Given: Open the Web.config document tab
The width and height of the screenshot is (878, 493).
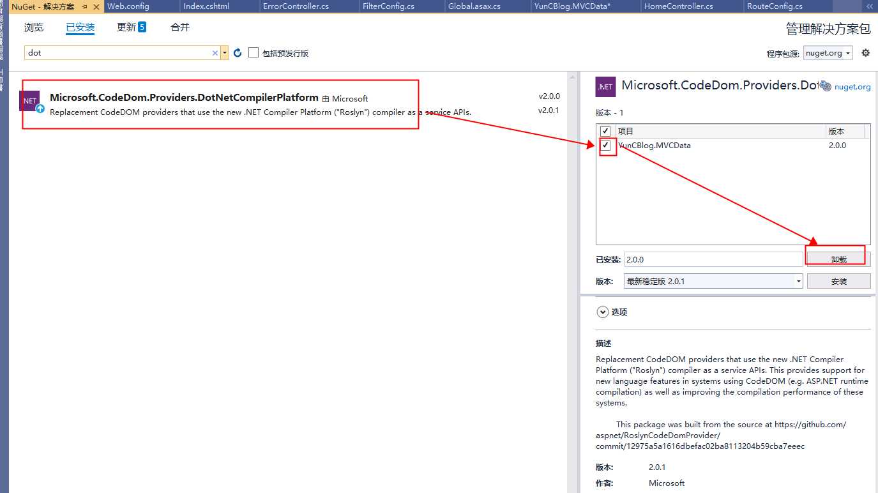Looking at the screenshot, I should click(x=128, y=6).
